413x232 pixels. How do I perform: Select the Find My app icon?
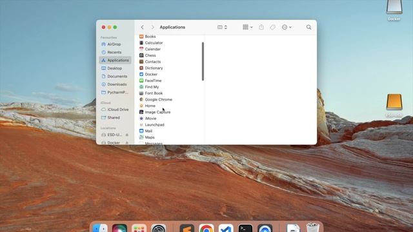point(141,87)
